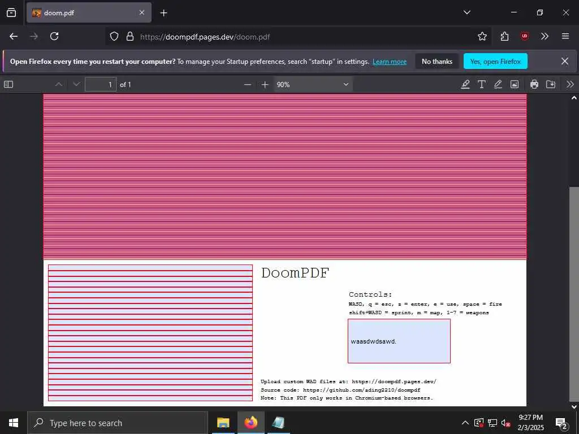The image size is (579, 434).
Task: Click the scrollbar down arrow
Action: 574,407
